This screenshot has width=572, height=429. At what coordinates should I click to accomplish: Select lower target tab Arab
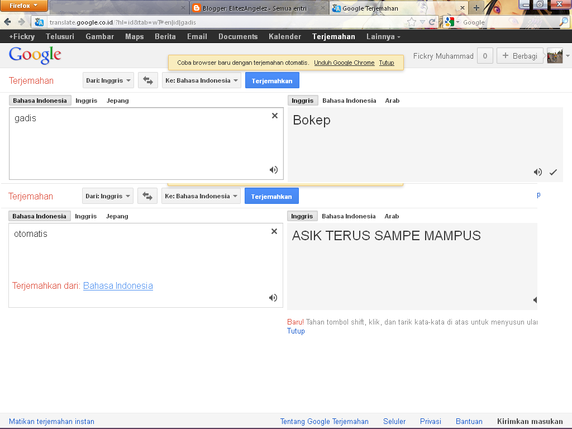[x=392, y=216]
